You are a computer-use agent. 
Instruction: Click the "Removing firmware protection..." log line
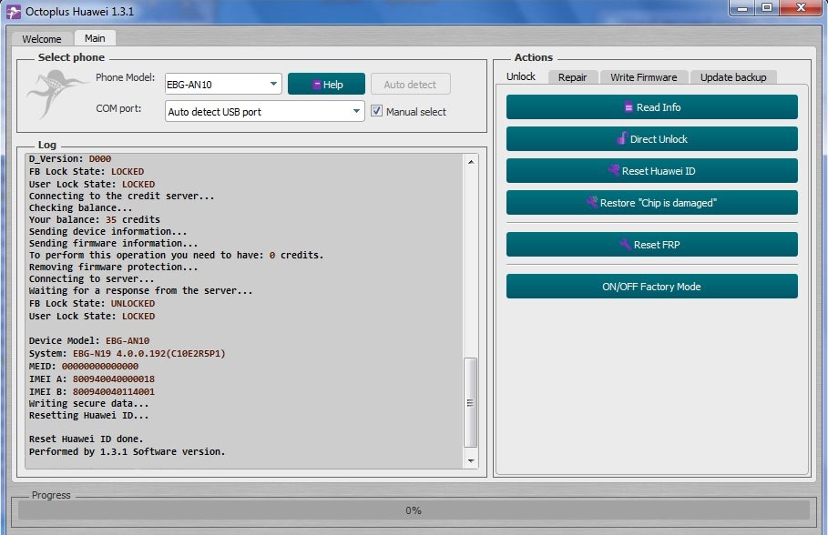click(114, 267)
